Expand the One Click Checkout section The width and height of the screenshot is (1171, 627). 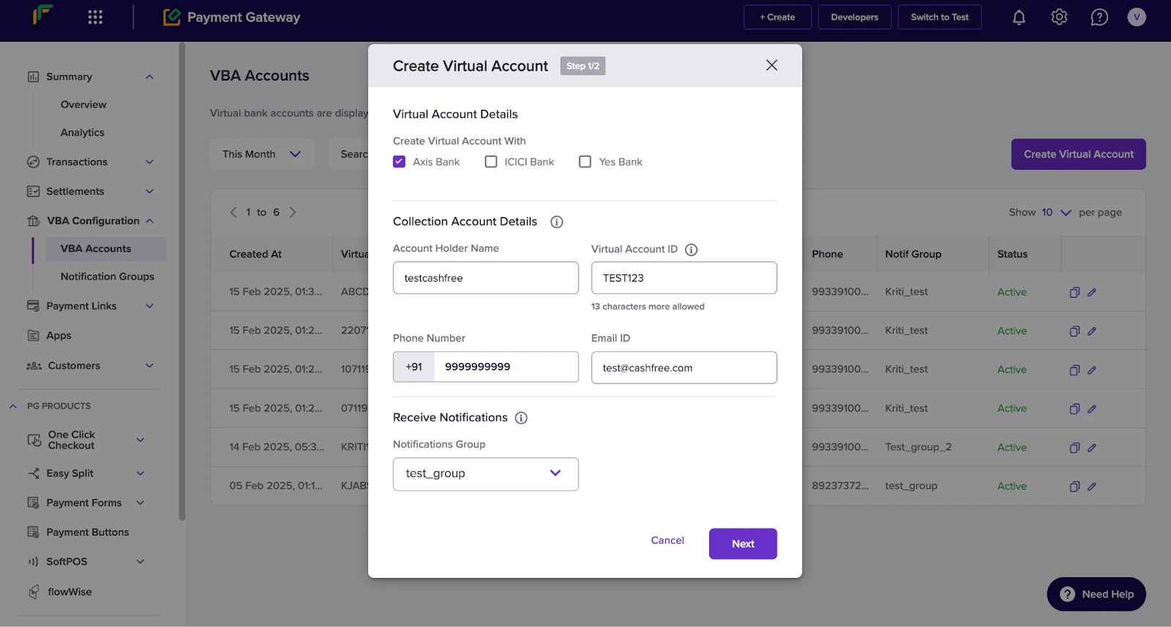(x=141, y=440)
